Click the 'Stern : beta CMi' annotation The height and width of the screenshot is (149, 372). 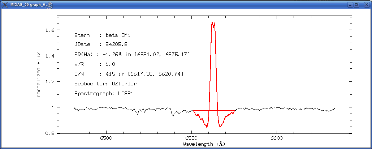(x=102, y=35)
